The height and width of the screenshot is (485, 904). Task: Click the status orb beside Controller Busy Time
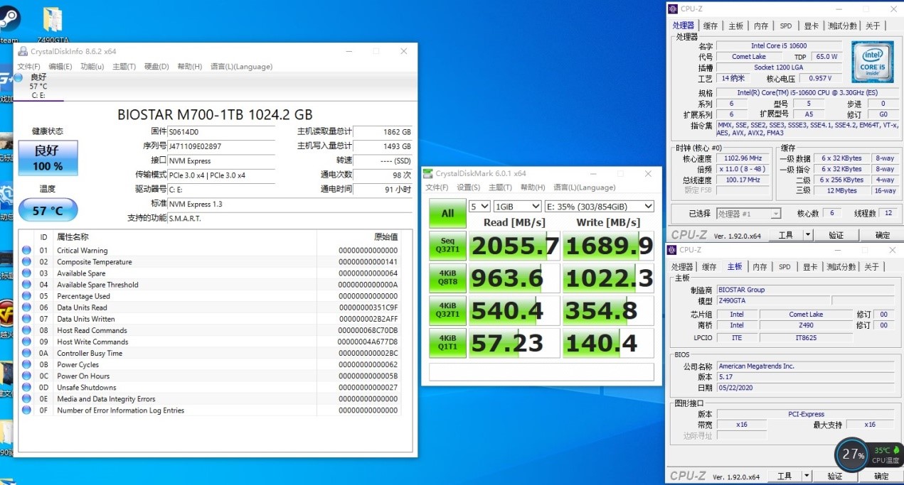pos(27,353)
